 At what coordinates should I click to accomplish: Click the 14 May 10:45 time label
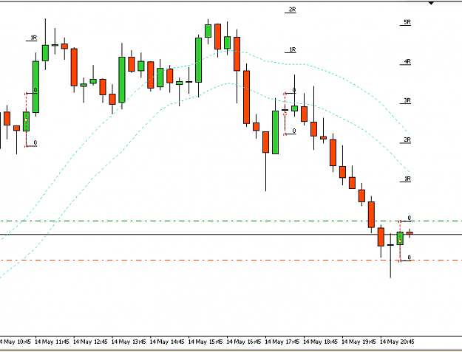[15, 342]
